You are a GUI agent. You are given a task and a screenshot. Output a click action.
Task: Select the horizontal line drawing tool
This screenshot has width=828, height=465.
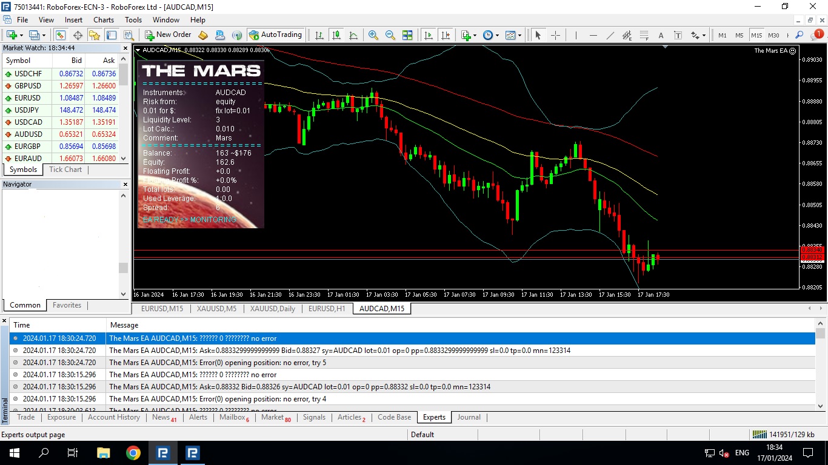593,35
